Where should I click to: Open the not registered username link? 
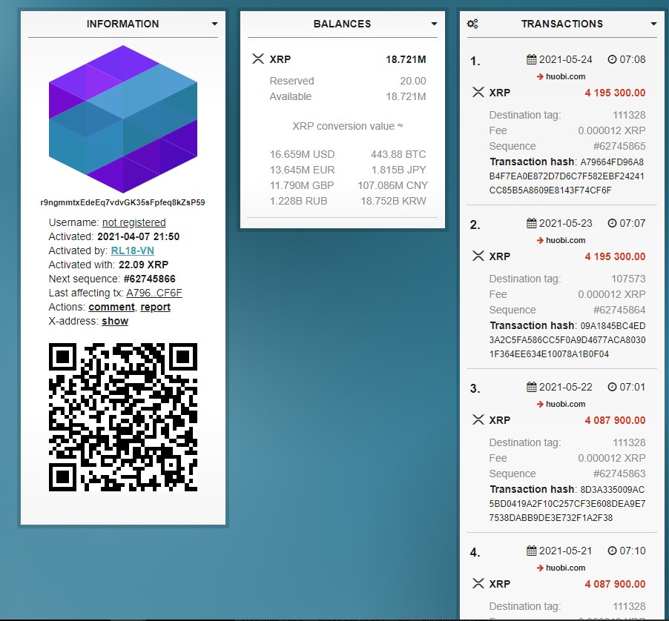[134, 222]
